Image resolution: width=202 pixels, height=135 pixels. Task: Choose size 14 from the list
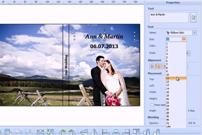[x=176, y=88]
